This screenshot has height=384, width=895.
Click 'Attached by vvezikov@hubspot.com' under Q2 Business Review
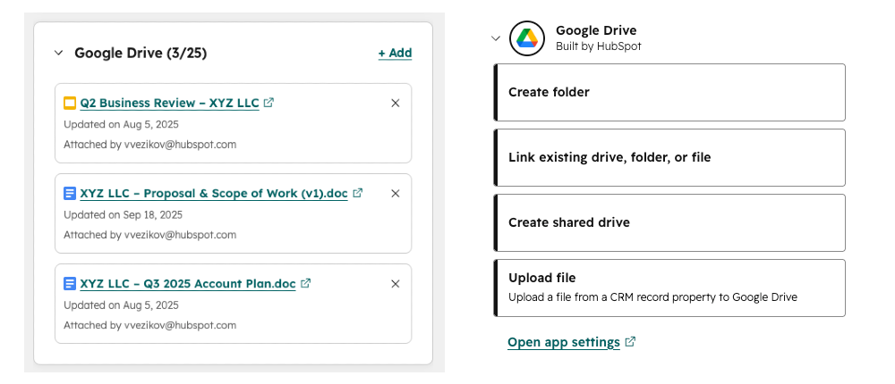(x=149, y=144)
